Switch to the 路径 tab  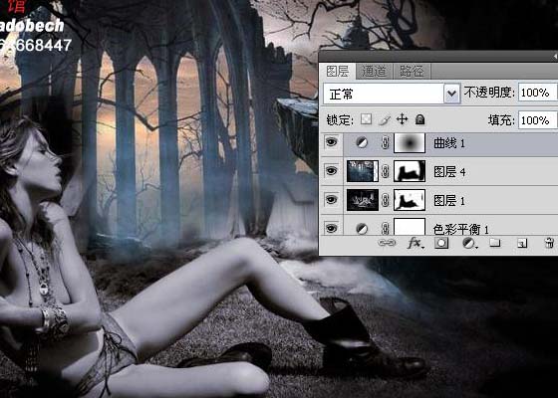(x=412, y=72)
